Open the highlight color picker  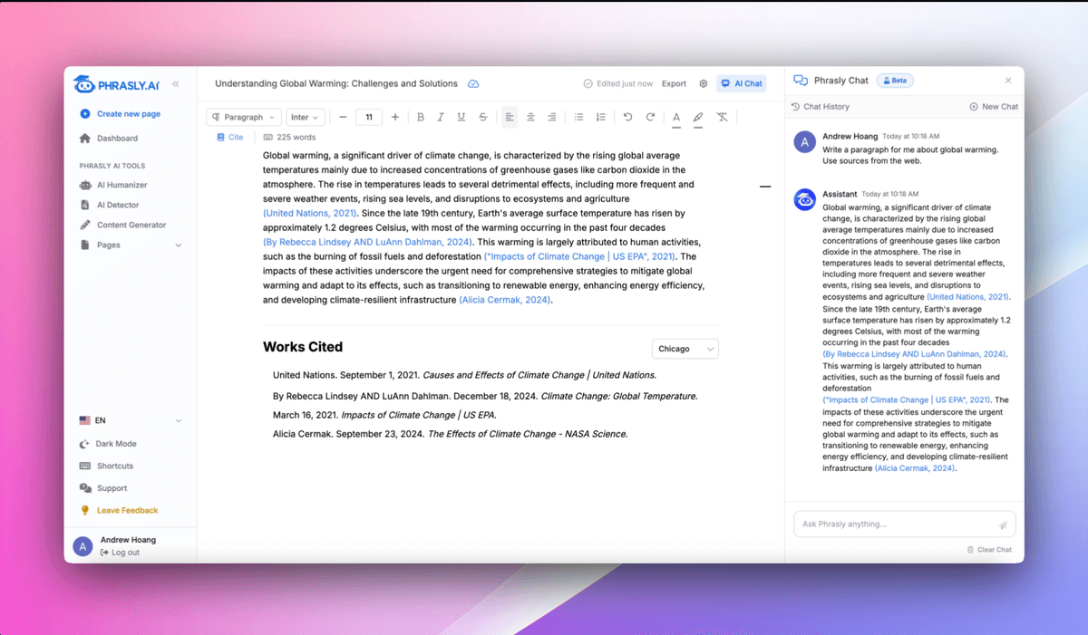pyautogui.click(x=698, y=118)
